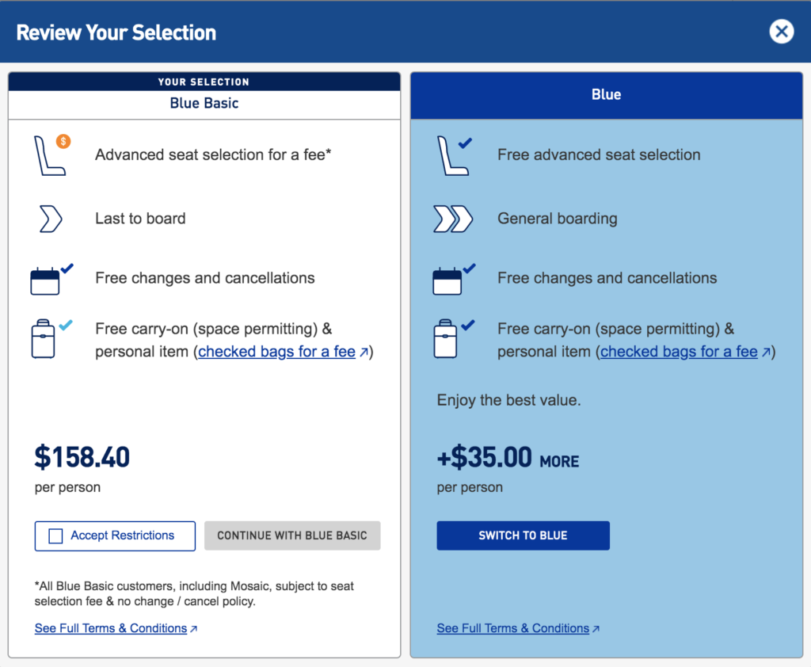This screenshot has width=811, height=667.
Task: Open checked bags for a fee link in Blue column
Action: point(679,351)
